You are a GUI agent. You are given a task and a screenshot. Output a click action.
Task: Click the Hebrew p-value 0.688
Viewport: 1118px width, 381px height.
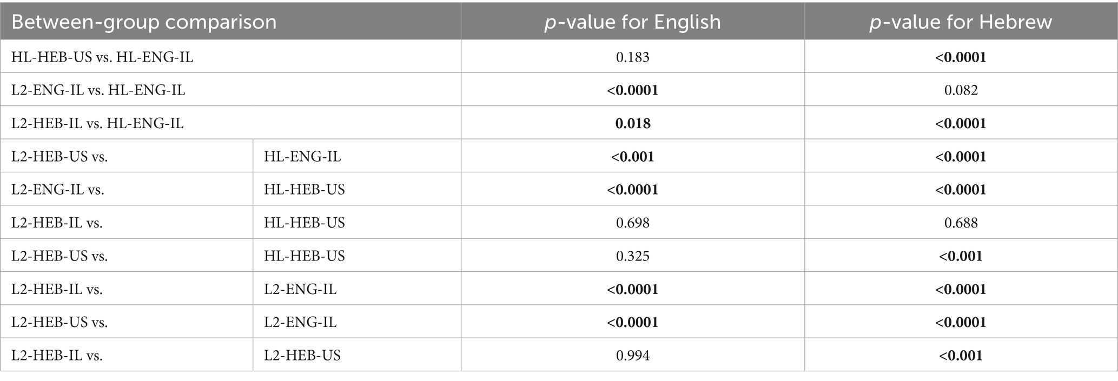(961, 223)
